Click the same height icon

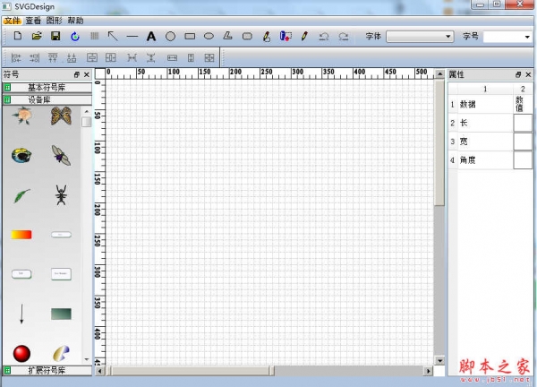click(191, 57)
